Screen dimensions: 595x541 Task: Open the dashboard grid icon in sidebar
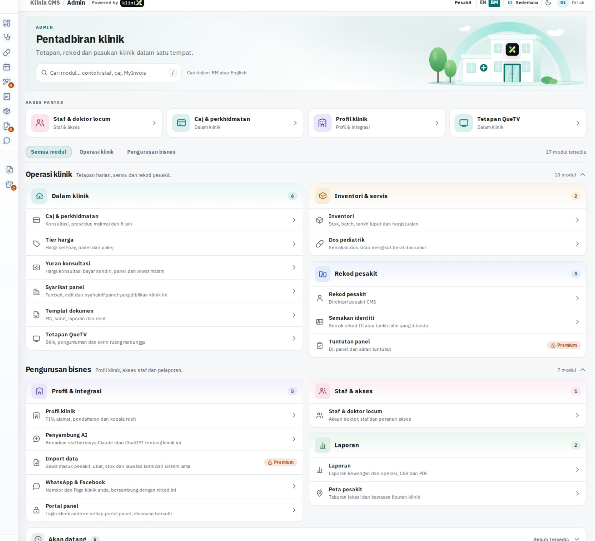point(7,23)
